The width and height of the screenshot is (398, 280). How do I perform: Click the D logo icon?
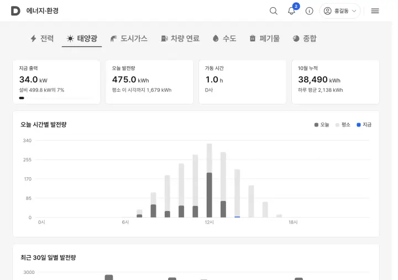click(15, 11)
